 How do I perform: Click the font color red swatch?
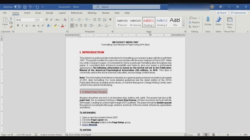click(x=62, y=26)
